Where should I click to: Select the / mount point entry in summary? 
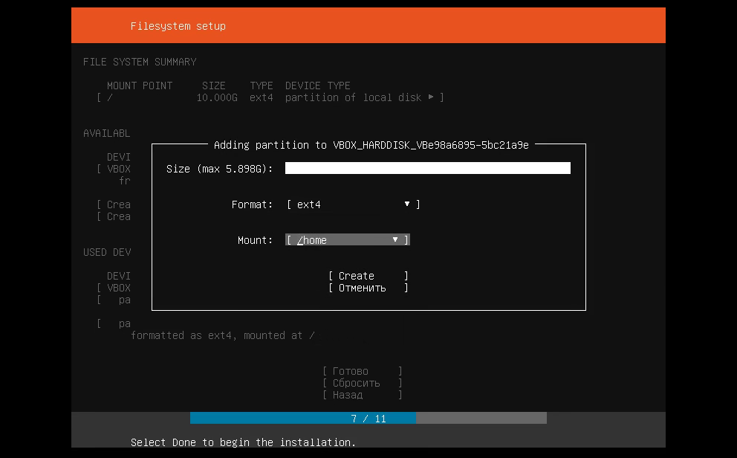click(x=110, y=97)
